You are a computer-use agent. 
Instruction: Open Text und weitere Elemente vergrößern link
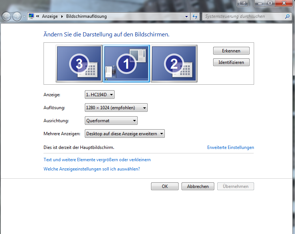97,160
